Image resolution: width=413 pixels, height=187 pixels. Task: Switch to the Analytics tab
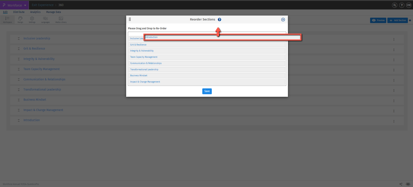(35, 12)
